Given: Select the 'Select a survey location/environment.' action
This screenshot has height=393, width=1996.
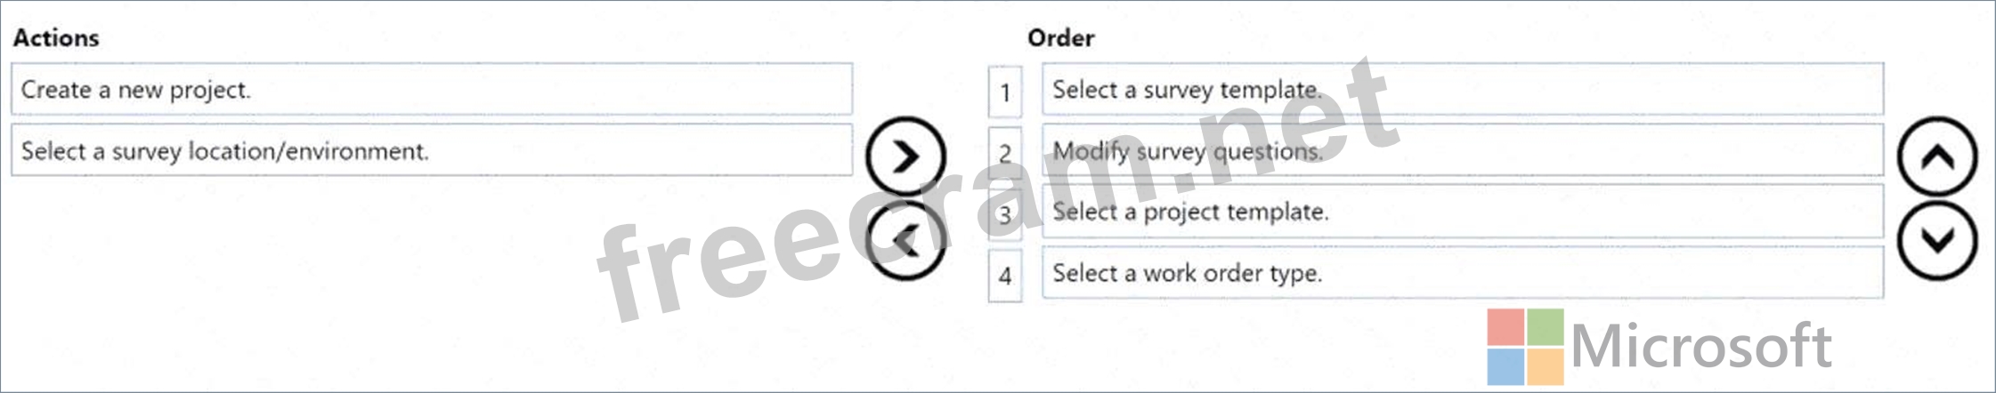Looking at the screenshot, I should pyautogui.click(x=431, y=150).
